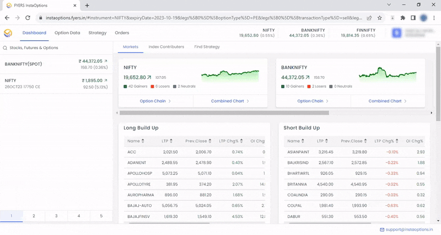Image resolution: width=441 pixels, height=235 pixels.
Task: Go back with browser back arrow
Action: point(7,18)
